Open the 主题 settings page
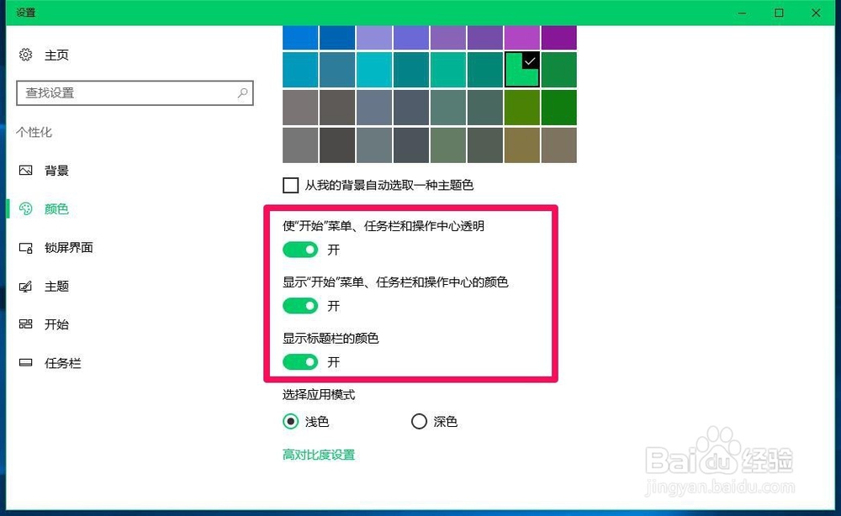Screen dimensions: 841x516 [56, 286]
